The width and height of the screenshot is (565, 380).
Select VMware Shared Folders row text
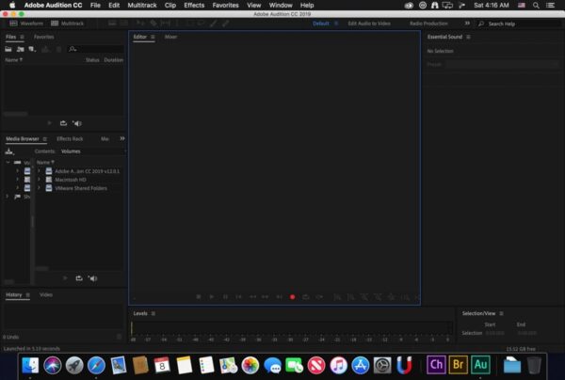[81, 188]
